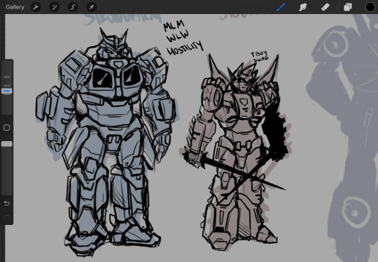Select the Smudge tool
This screenshot has width=378, height=262.
coord(303,7)
